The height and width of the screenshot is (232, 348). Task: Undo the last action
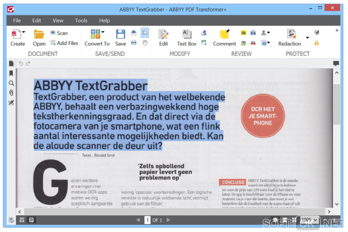pos(21,64)
